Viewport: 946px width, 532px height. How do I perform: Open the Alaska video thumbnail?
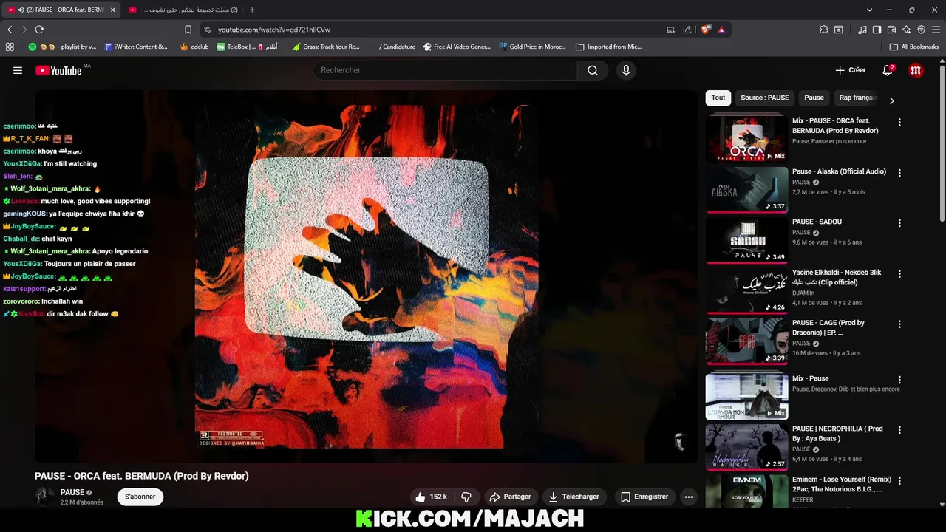tap(746, 189)
